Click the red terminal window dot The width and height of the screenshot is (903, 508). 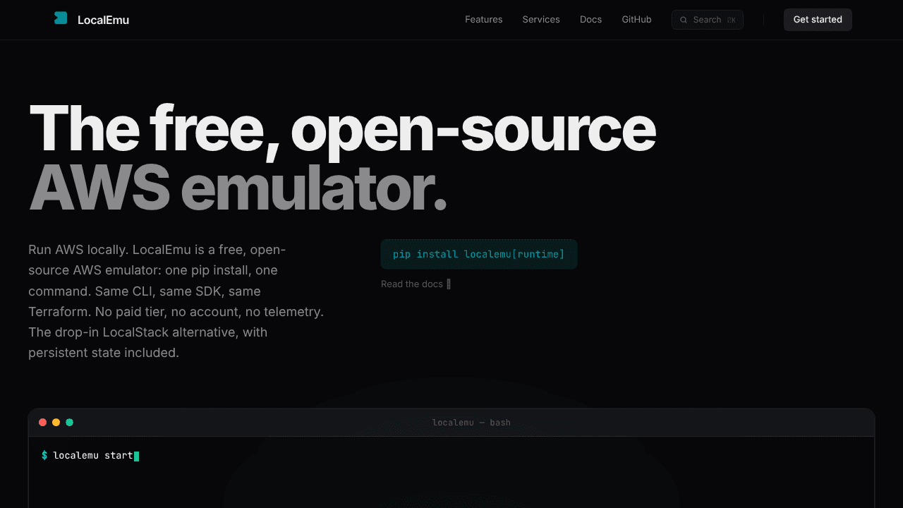[42, 422]
